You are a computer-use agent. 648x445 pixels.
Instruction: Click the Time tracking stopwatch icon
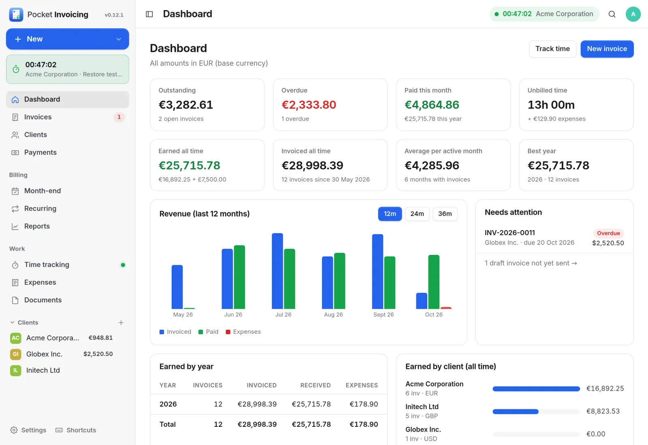click(15, 265)
